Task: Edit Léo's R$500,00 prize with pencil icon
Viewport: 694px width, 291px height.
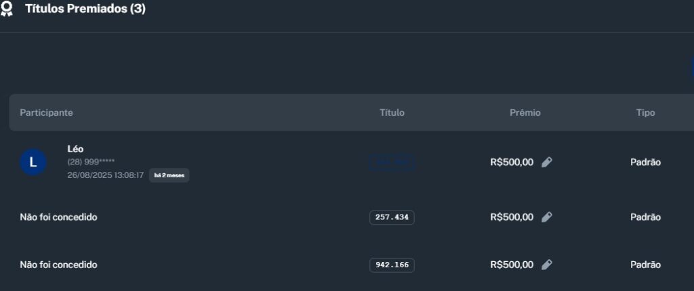Action: (547, 162)
